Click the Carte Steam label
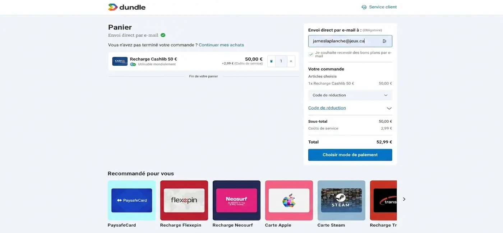 331,225
